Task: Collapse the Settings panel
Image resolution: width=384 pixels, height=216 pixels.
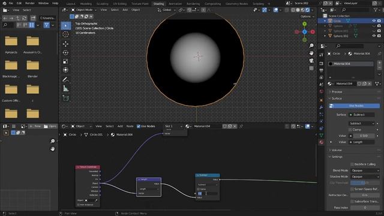Action: [337, 157]
